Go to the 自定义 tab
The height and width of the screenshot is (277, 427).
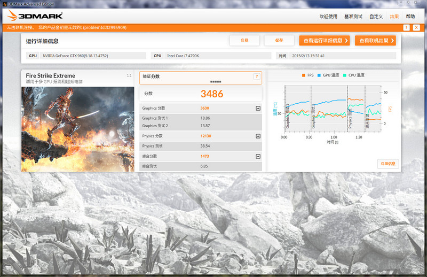(x=376, y=17)
